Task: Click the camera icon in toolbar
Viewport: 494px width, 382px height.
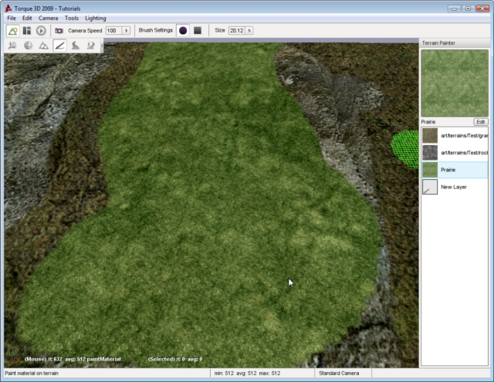Action: click(x=59, y=30)
